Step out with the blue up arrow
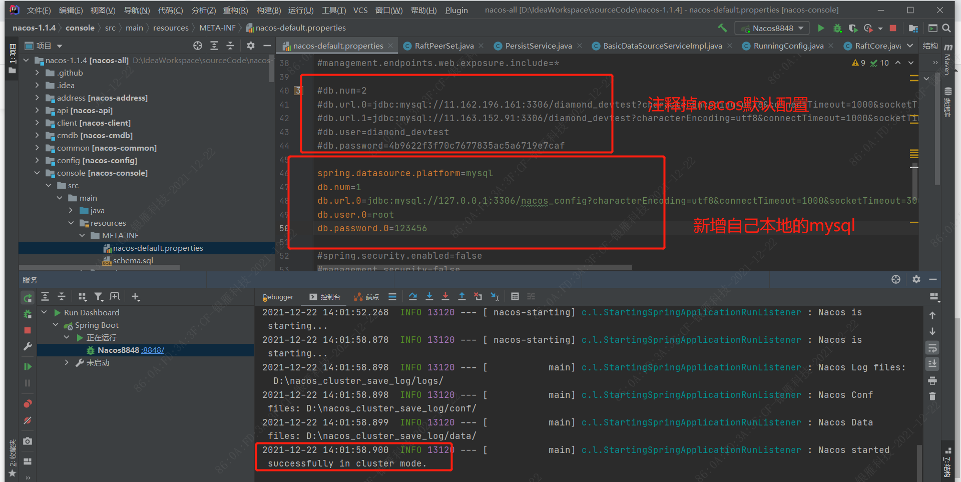 pos(462,296)
